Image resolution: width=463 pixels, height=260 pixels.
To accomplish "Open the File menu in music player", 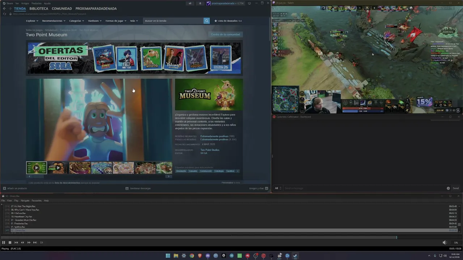I will tap(3, 201).
